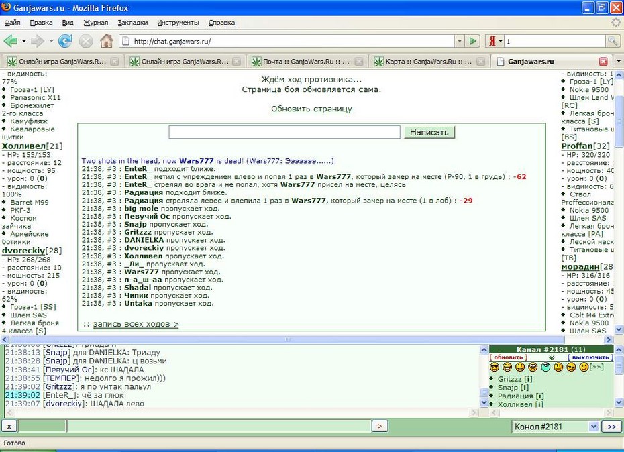
Task: Expand the address bar history dropdown
Action: [x=460, y=41]
